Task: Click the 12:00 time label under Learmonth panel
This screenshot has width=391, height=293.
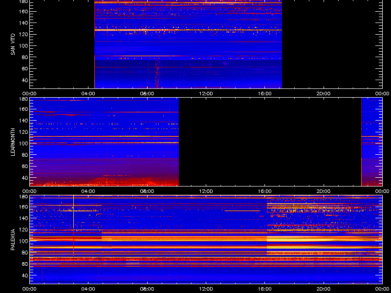Action: 206,191
